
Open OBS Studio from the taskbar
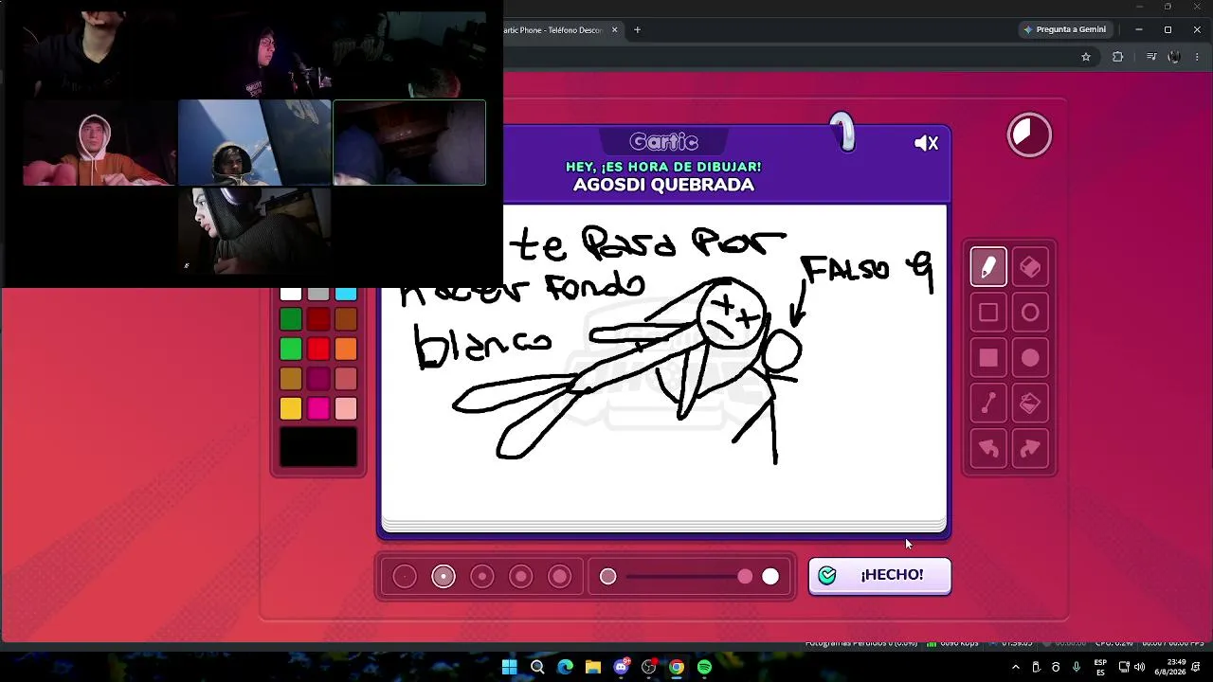point(649,667)
